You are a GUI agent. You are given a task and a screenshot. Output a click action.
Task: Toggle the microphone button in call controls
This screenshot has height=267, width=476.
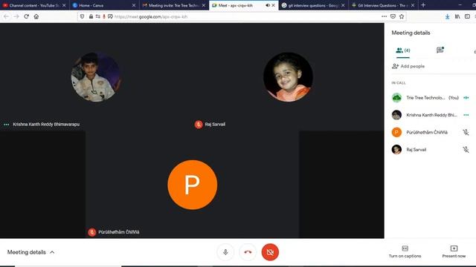click(x=225, y=252)
